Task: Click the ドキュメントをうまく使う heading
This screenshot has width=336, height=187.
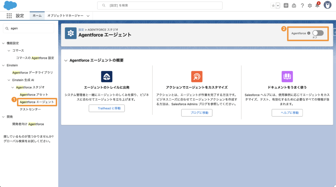Action: click(287, 87)
